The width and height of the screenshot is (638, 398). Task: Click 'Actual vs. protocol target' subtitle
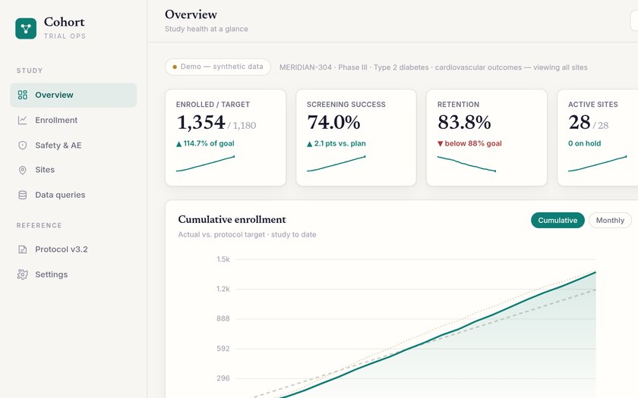tap(247, 235)
